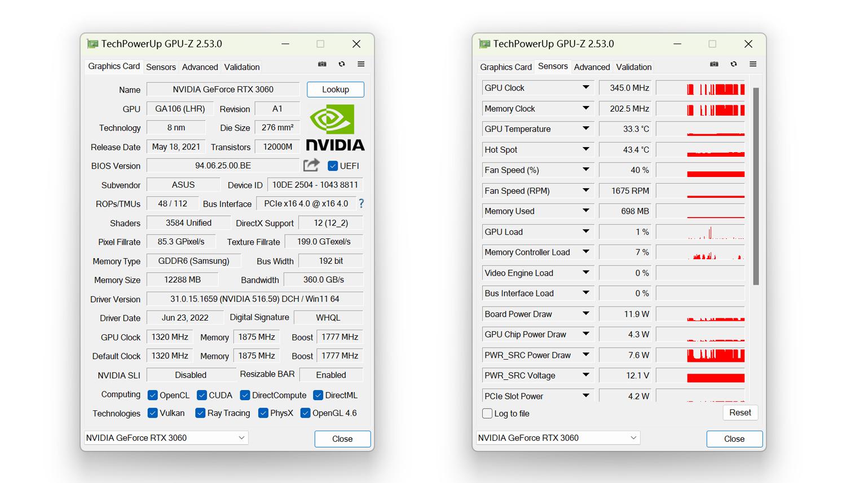Screen dimensions: 846x483
Task: Click the Bus Interface question mark icon
Action: [x=362, y=203]
